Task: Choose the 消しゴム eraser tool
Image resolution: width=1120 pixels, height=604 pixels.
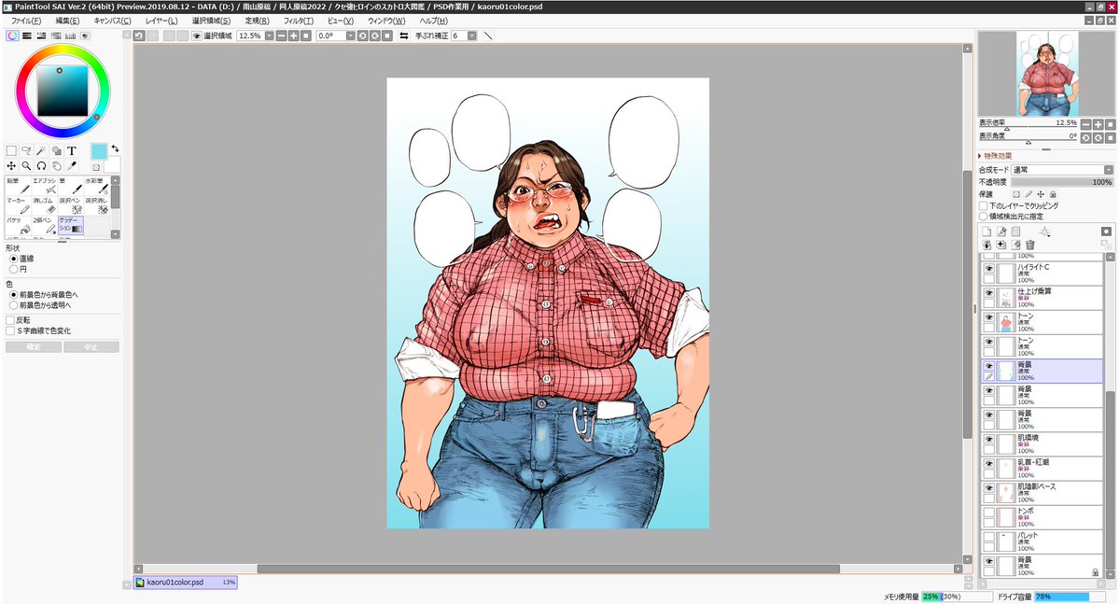Action: (45, 204)
